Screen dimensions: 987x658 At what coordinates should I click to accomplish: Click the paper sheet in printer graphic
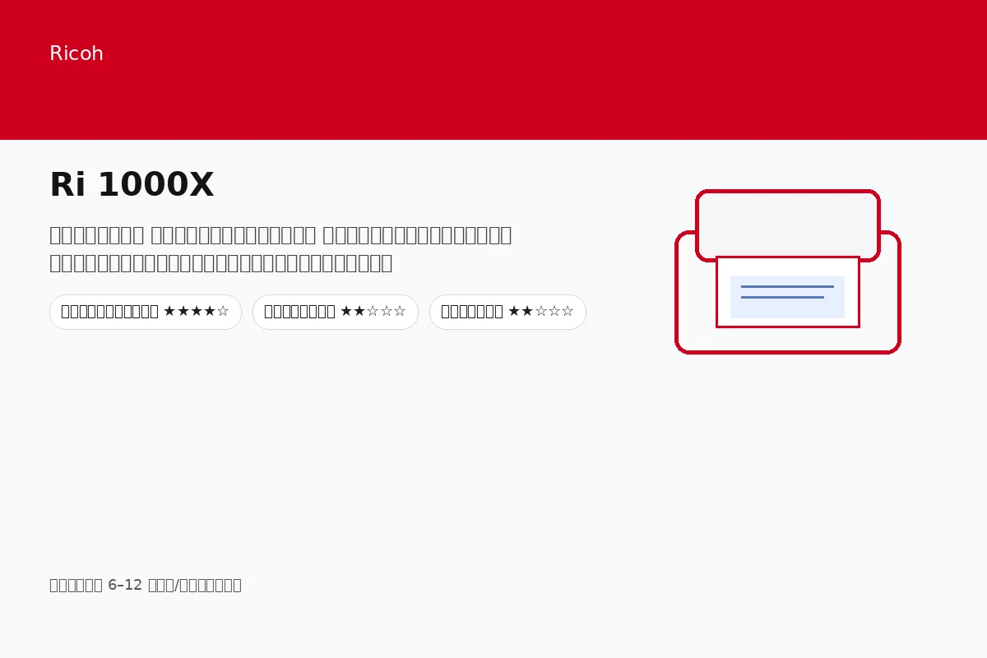pos(788,292)
